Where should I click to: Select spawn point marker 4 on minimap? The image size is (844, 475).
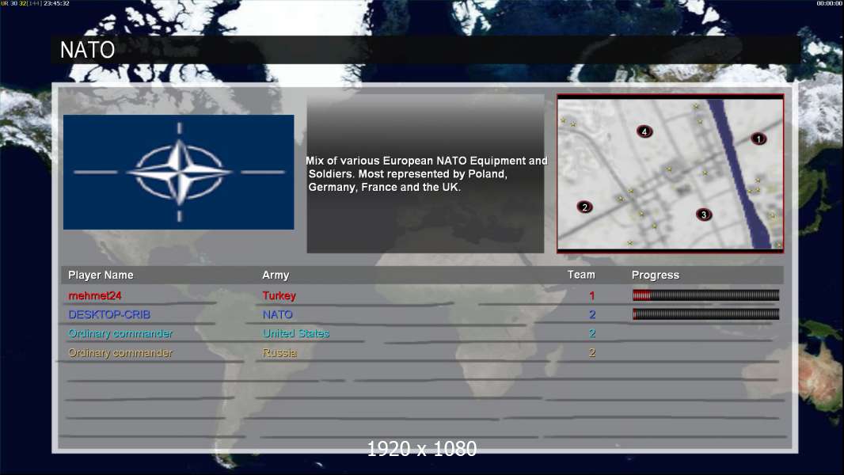(644, 131)
